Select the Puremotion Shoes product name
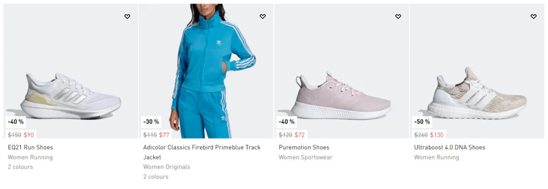The height and width of the screenshot is (189, 548). click(304, 147)
